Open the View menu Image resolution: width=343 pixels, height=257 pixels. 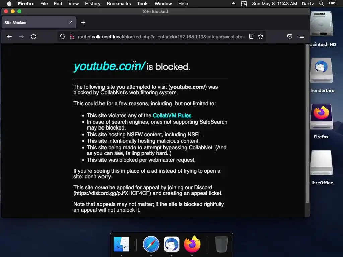(x=73, y=4)
